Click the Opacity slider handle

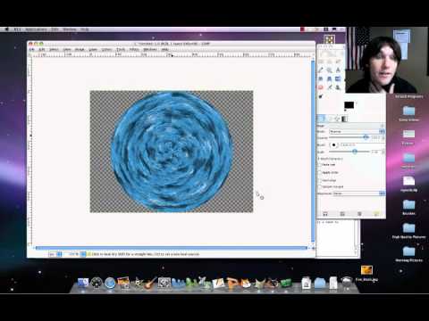366,137
